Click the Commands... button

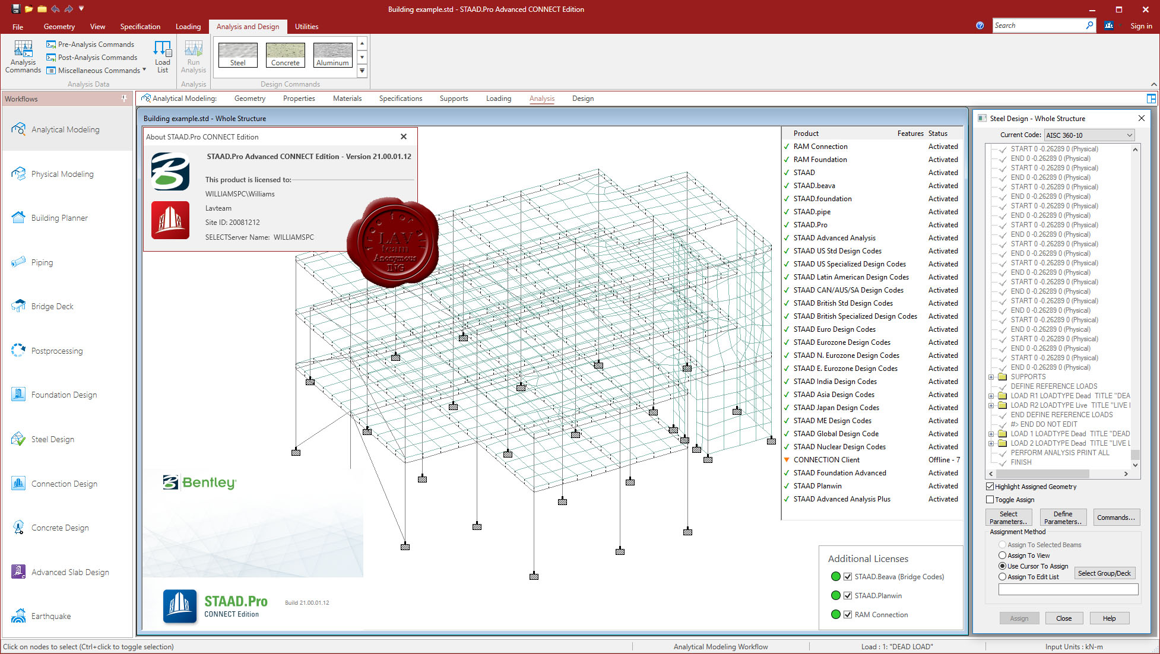1115,518
